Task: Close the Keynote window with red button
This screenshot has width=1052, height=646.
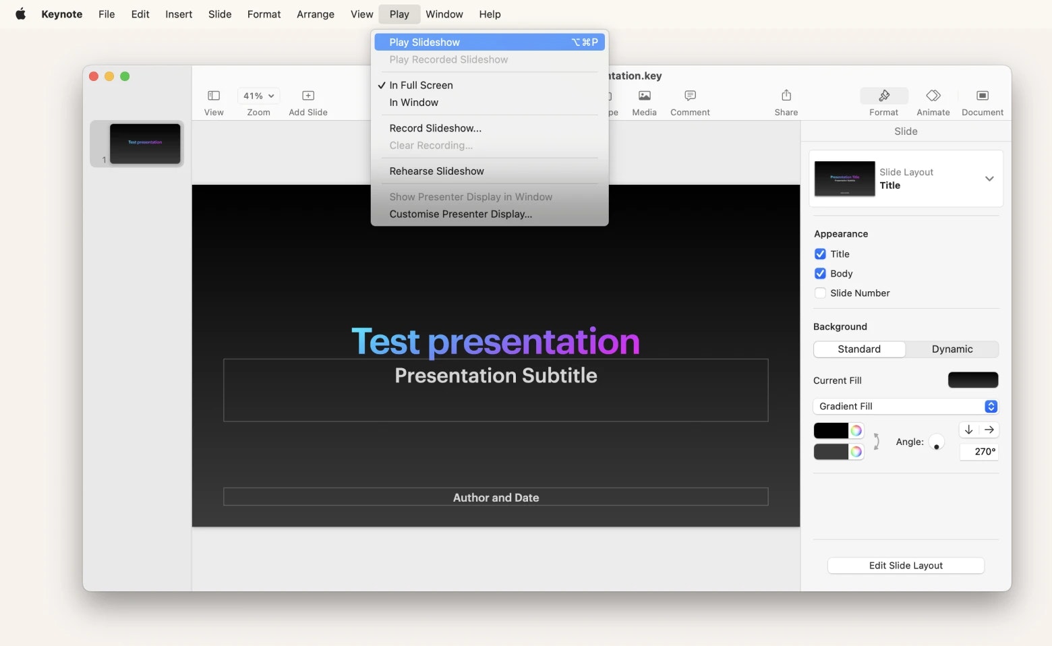Action: [x=94, y=76]
